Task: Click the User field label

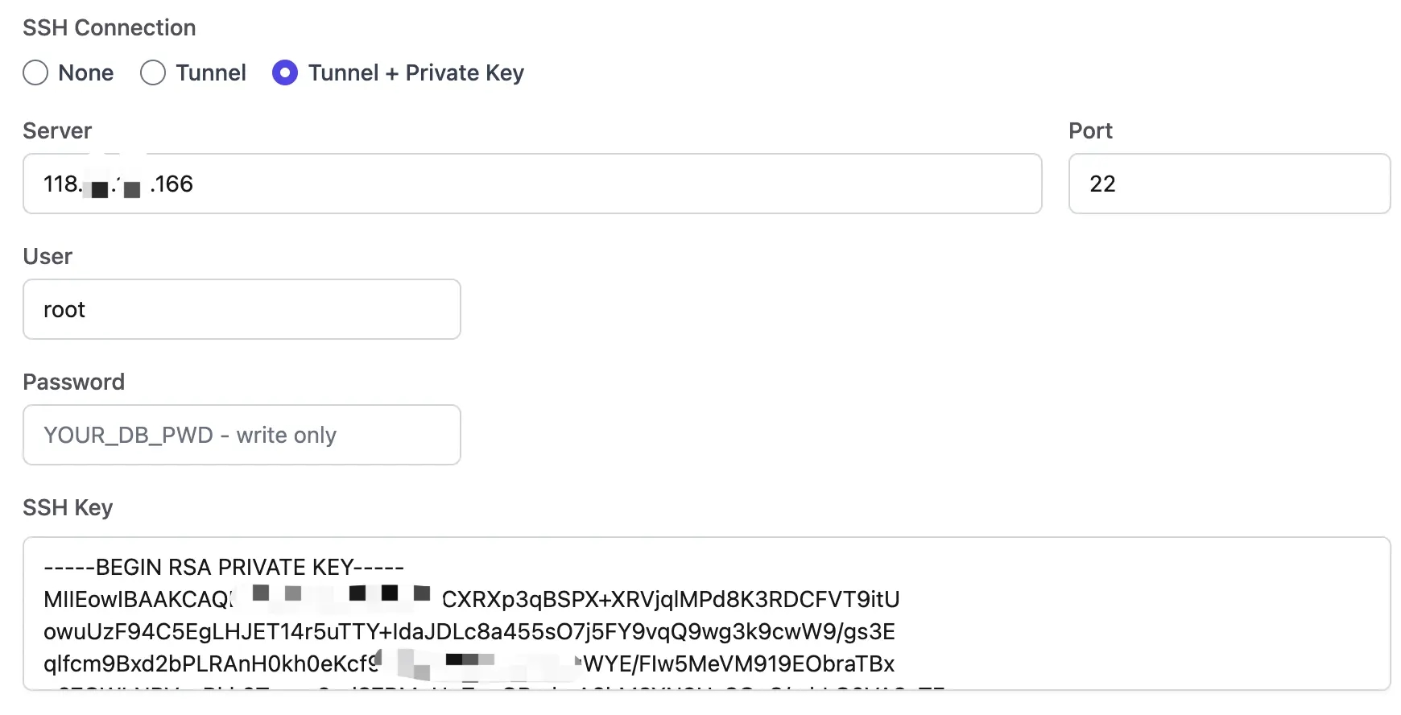Action: click(x=48, y=256)
